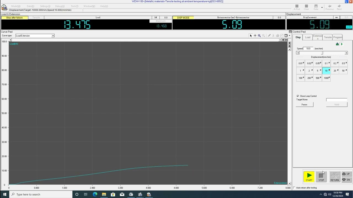The width and height of the screenshot is (353, 198).
Task: Set displacement speed to 200 mm/min
Action: pyautogui.click(x=309, y=78)
